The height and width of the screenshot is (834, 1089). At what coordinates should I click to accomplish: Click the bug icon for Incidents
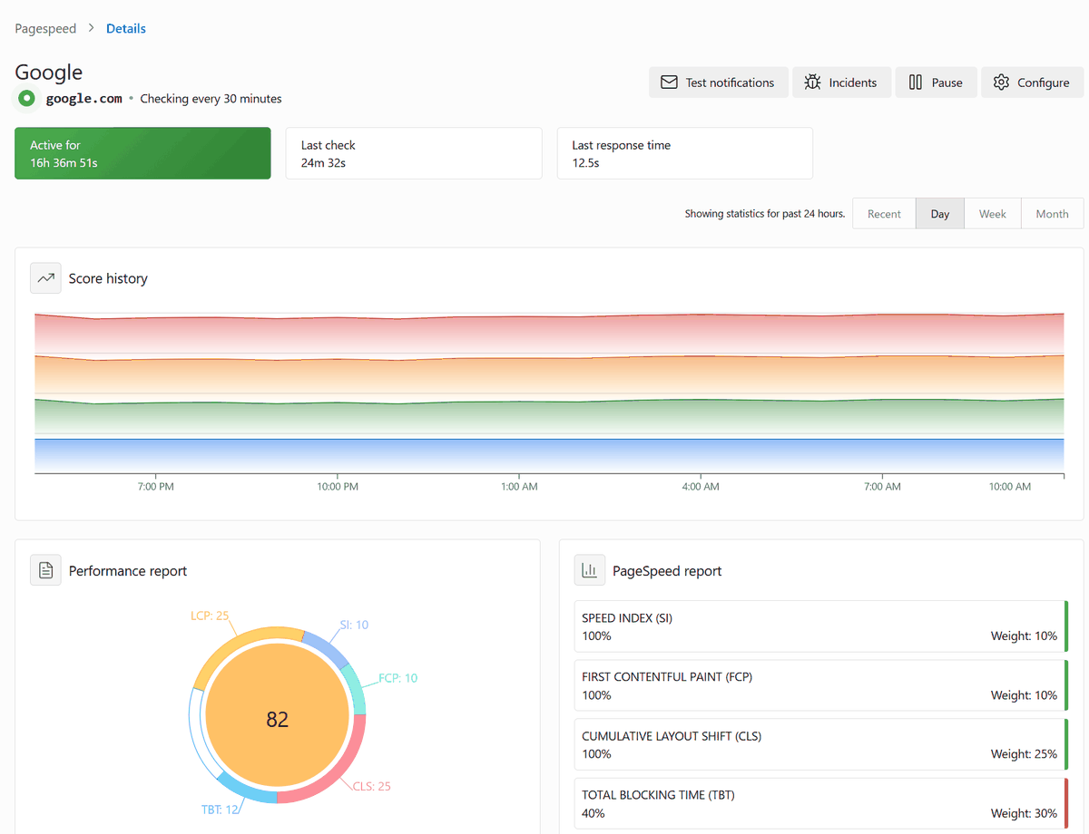[812, 82]
